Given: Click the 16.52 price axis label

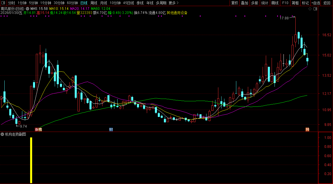Looking at the screenshot, I should [326, 35].
